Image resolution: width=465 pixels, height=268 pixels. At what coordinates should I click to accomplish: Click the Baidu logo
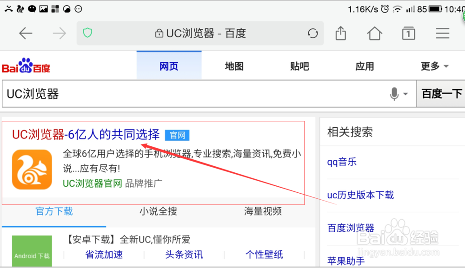[x=26, y=66]
